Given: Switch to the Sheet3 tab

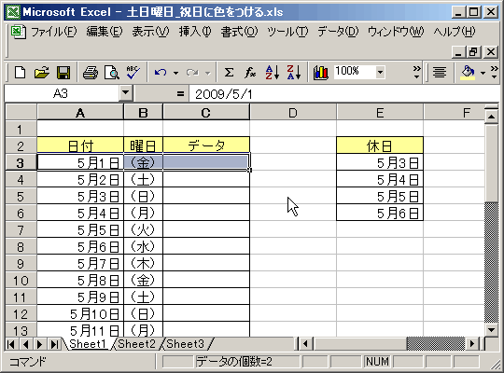Looking at the screenshot, I should click(185, 344).
